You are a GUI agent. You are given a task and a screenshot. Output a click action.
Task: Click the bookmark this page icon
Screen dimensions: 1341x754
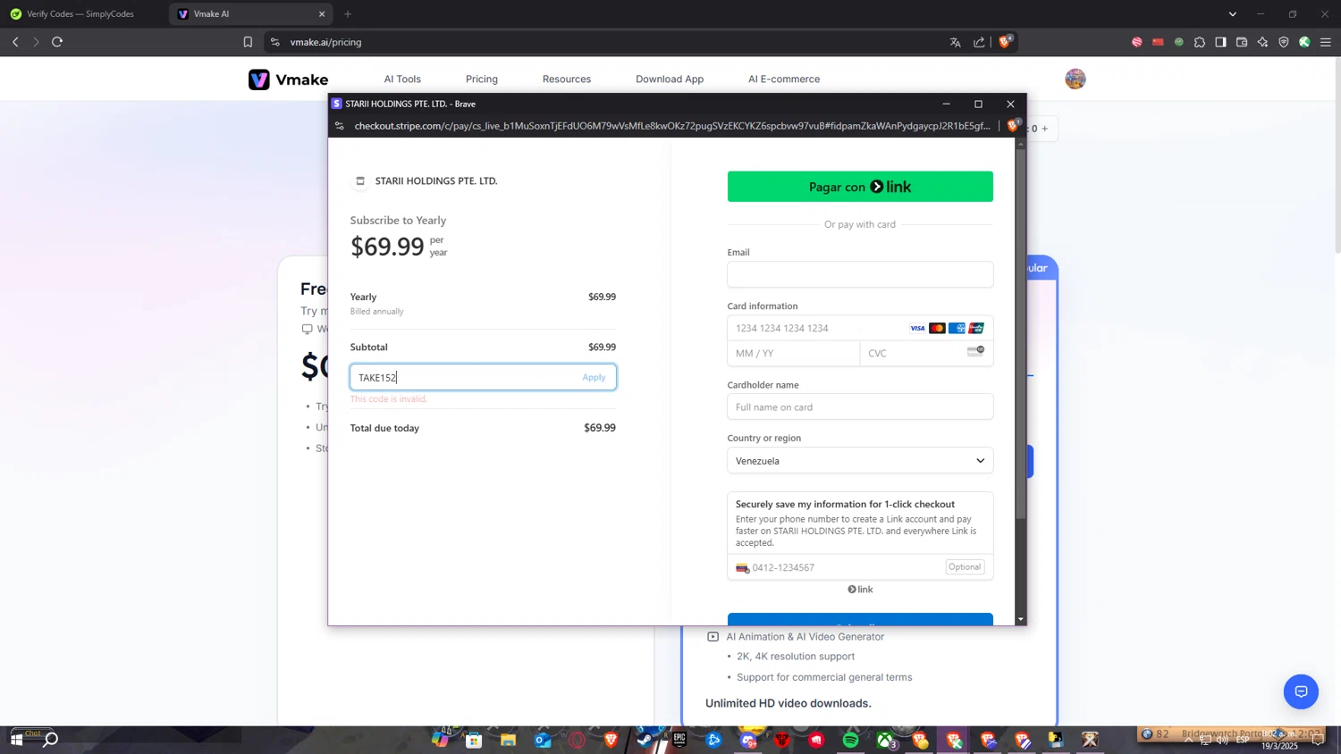[x=248, y=42]
